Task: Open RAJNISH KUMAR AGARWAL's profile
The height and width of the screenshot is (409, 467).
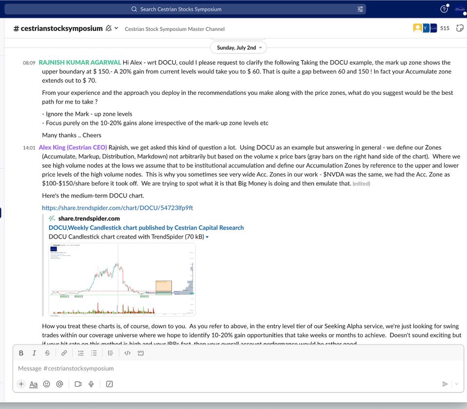Action: click(80, 63)
